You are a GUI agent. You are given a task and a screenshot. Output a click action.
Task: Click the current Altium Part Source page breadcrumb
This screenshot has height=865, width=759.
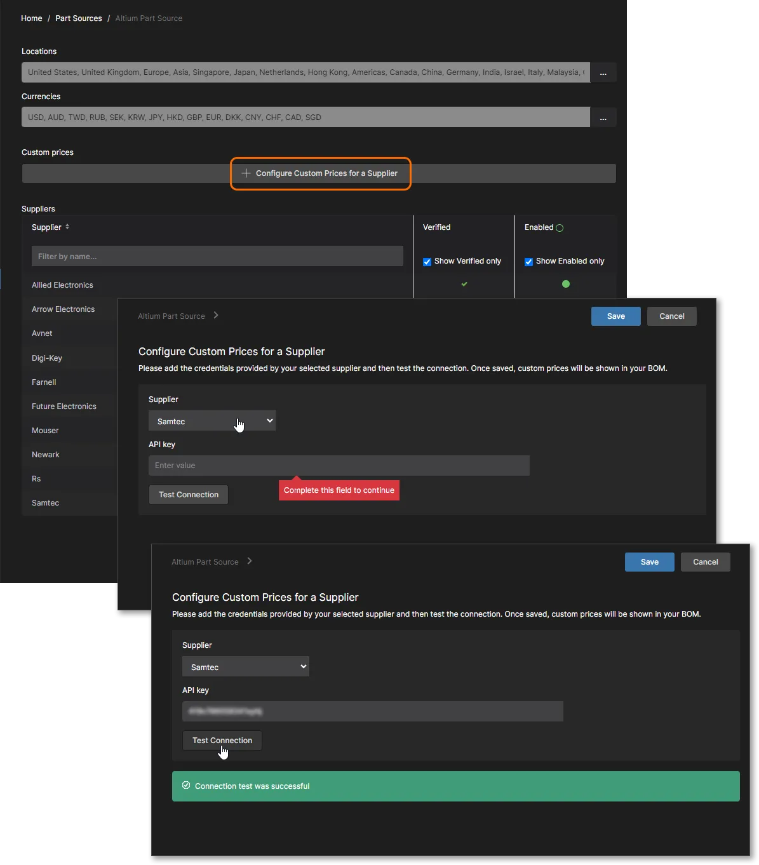tap(149, 18)
